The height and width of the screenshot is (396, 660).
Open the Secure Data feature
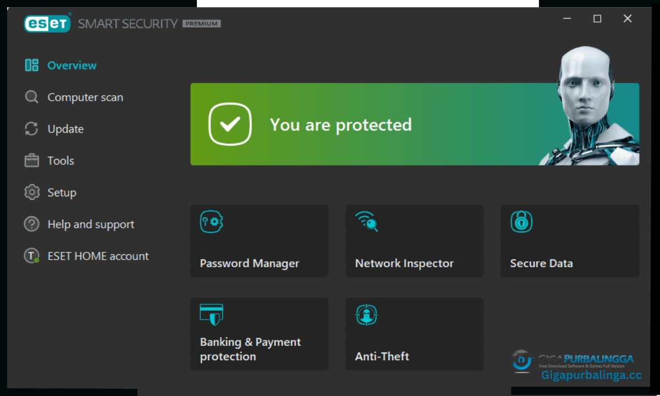[x=570, y=241]
